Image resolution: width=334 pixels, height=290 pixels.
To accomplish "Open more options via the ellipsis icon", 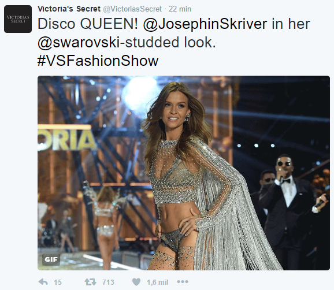I will click(183, 282).
